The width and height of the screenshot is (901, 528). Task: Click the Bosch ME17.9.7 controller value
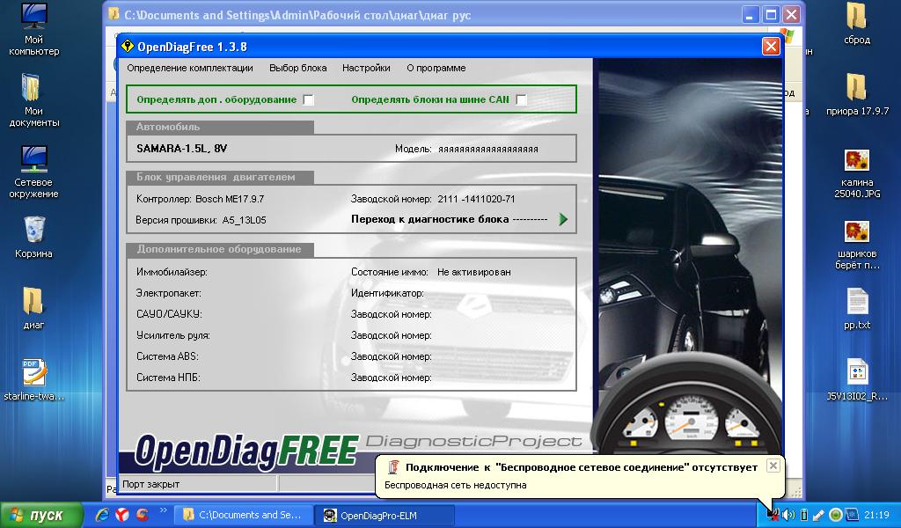point(230,200)
